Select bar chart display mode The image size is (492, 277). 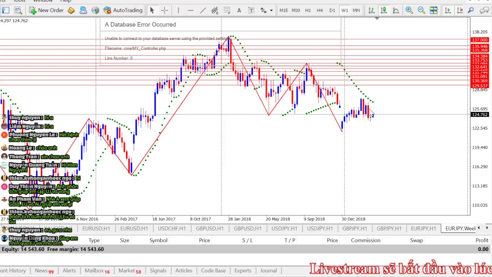coord(371,10)
